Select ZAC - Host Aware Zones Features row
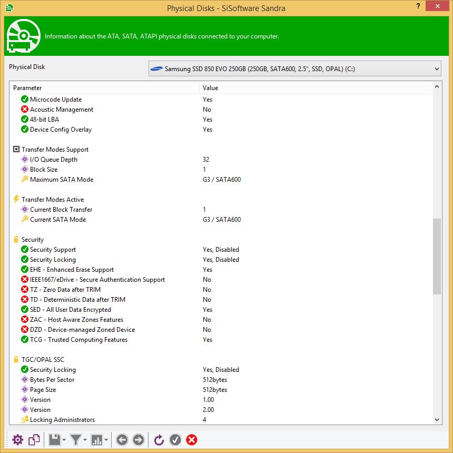 pos(221,320)
